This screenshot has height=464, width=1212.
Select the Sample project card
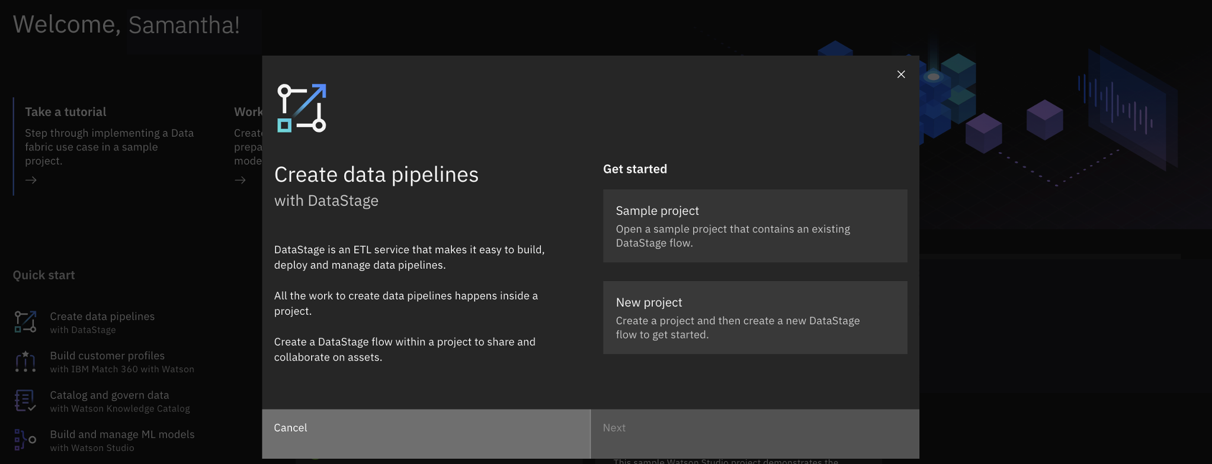[755, 226]
